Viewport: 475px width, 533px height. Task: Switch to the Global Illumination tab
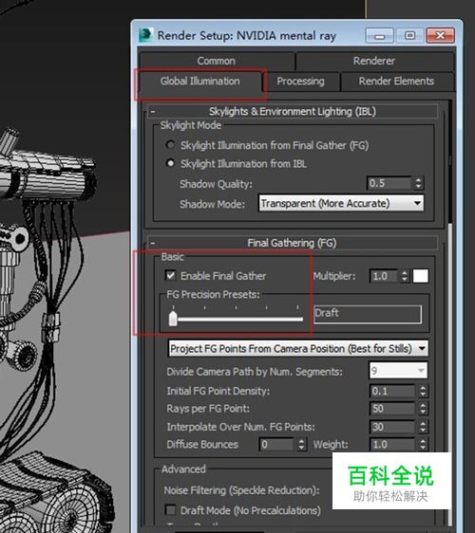coord(200,82)
